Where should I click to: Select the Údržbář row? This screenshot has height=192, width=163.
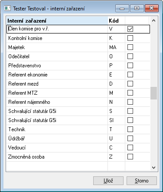[x=78, y=139]
